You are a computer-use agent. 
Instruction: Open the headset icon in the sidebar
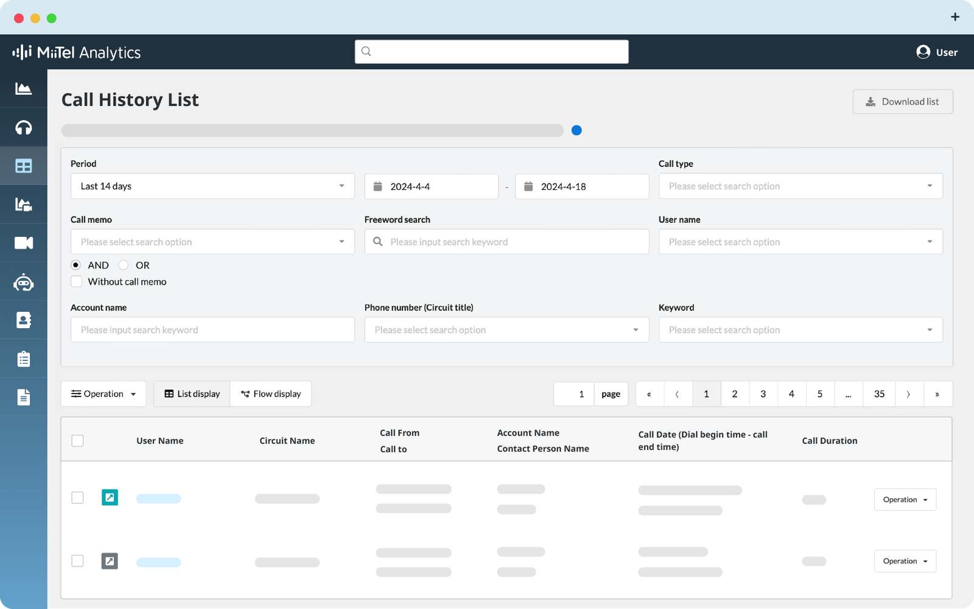23,127
